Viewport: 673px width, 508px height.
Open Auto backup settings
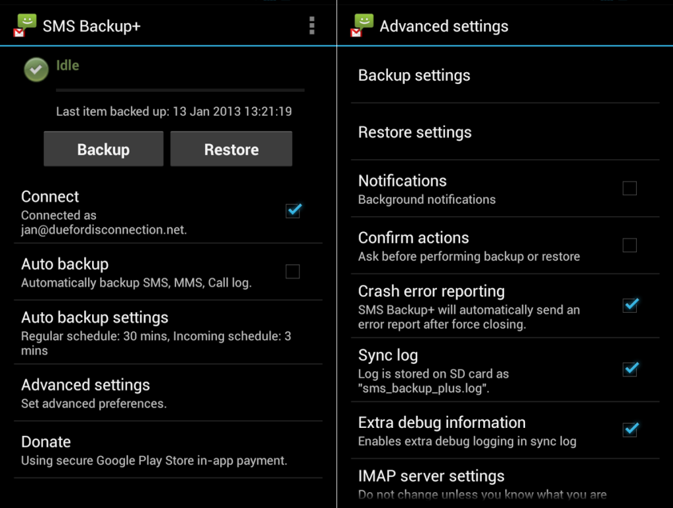point(168,332)
